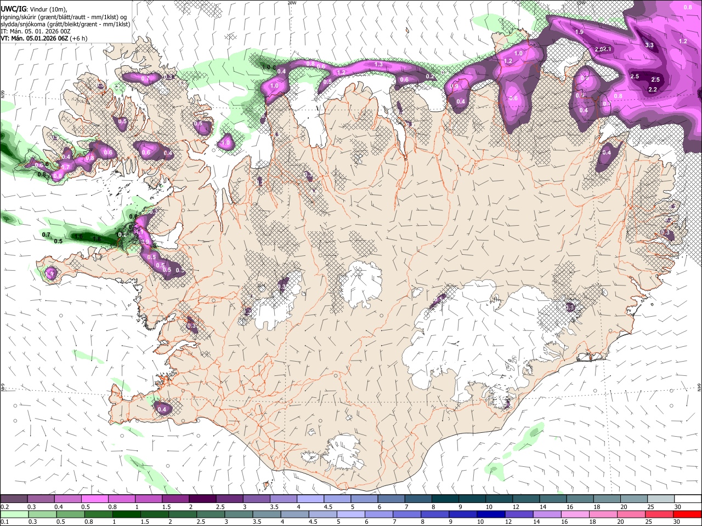Viewport: 702px width, 526px height.
Task: Click the 20W longitude label at the top edge
Action: (x=292, y=3)
